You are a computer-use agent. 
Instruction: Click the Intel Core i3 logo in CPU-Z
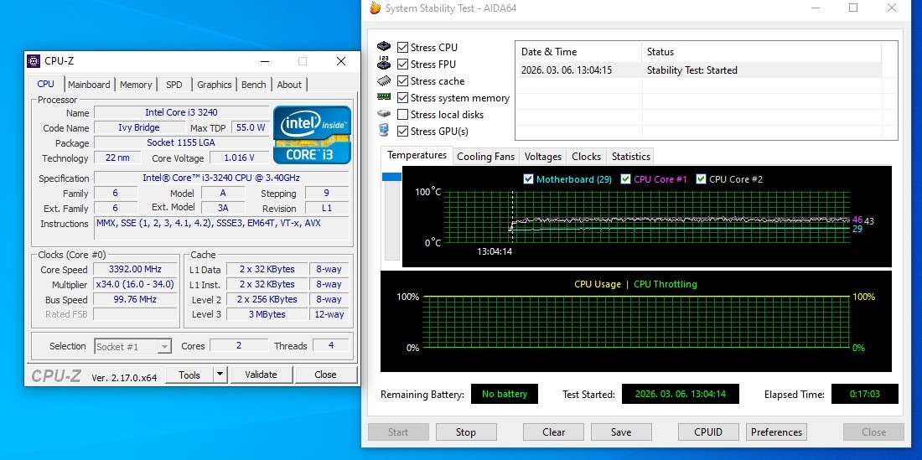[312, 135]
